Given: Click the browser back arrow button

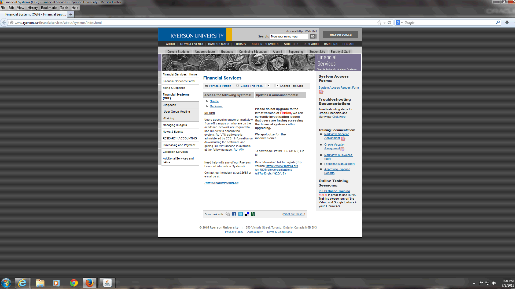Looking at the screenshot, I should coord(4,23).
